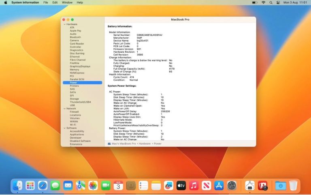Click Power in the bottom path bar
The height and width of the screenshot is (195, 311).
click(x=158, y=144)
